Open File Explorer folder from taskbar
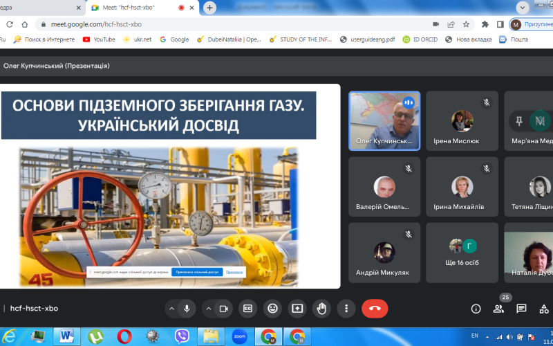The height and width of the screenshot is (346, 553). [x=211, y=336]
